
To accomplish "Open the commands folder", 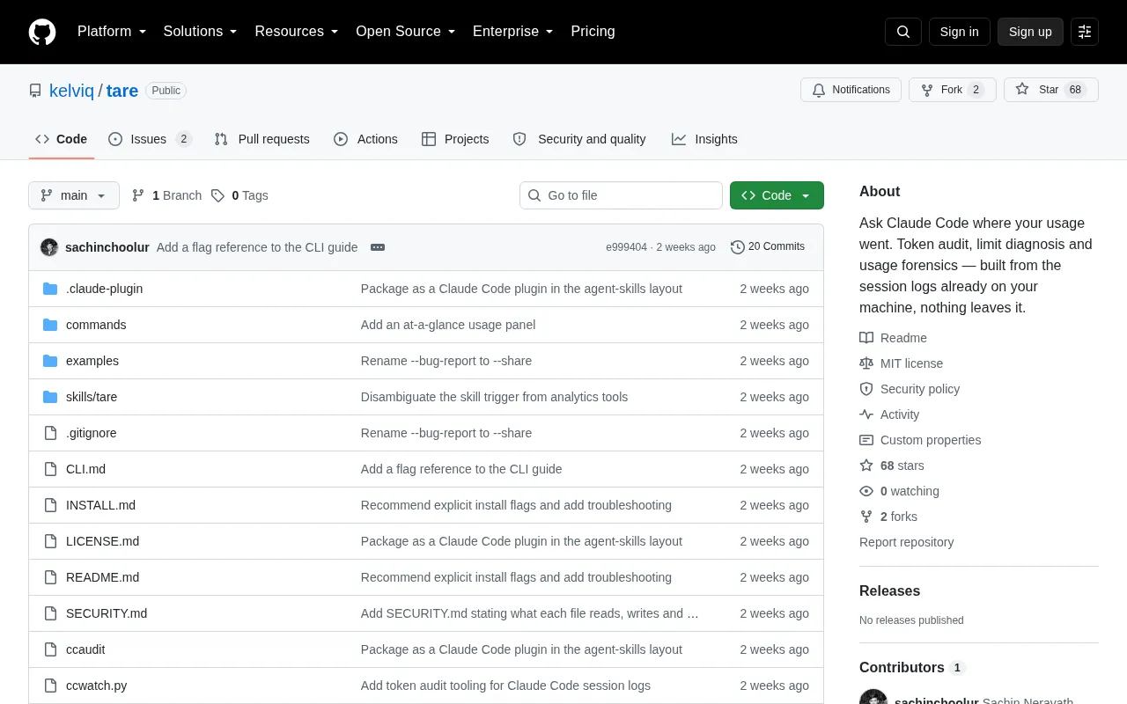I will coord(96,325).
